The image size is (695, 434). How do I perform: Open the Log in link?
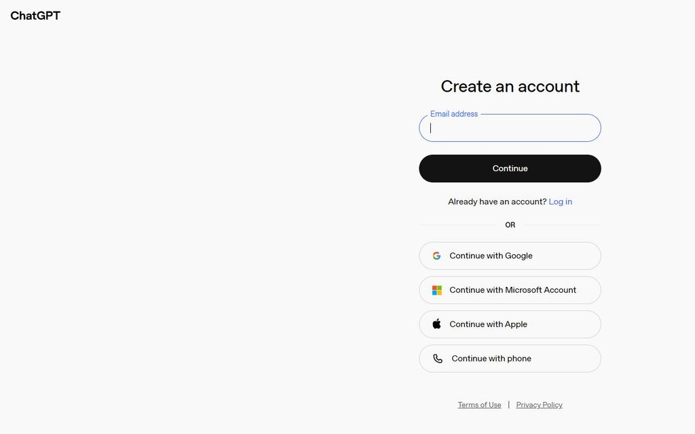coord(560,201)
